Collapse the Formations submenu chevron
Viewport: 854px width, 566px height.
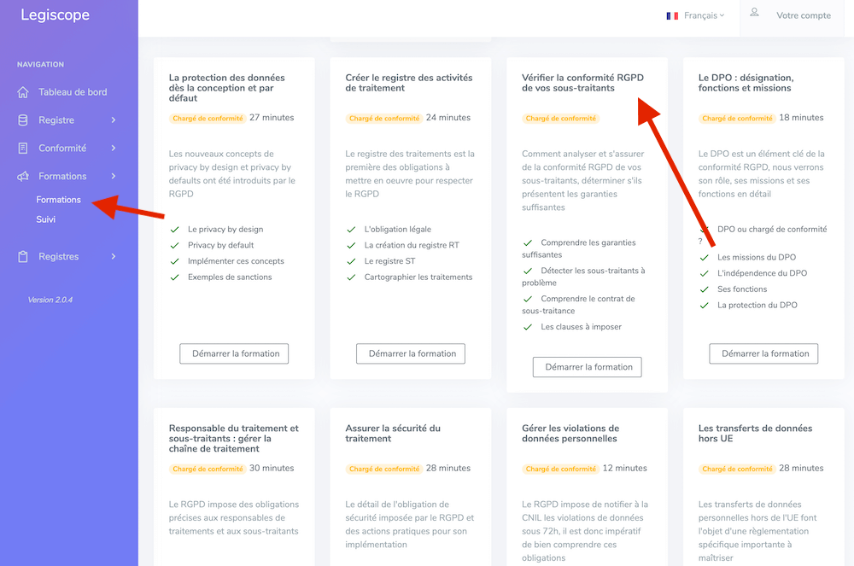pos(114,177)
